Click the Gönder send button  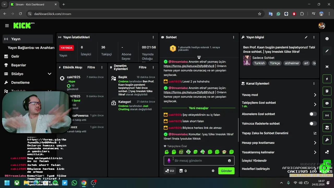click(x=226, y=171)
